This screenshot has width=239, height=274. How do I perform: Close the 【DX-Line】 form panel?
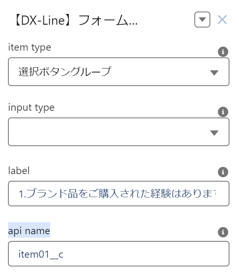point(222,20)
